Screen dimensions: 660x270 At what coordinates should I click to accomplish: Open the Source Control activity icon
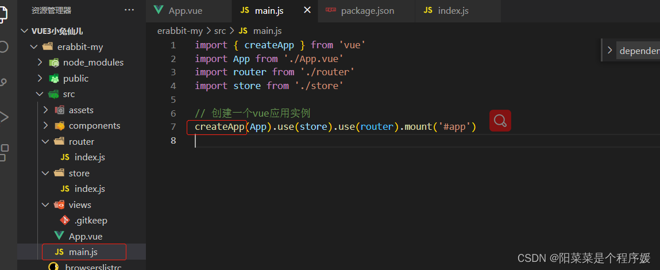pyautogui.click(x=3, y=82)
